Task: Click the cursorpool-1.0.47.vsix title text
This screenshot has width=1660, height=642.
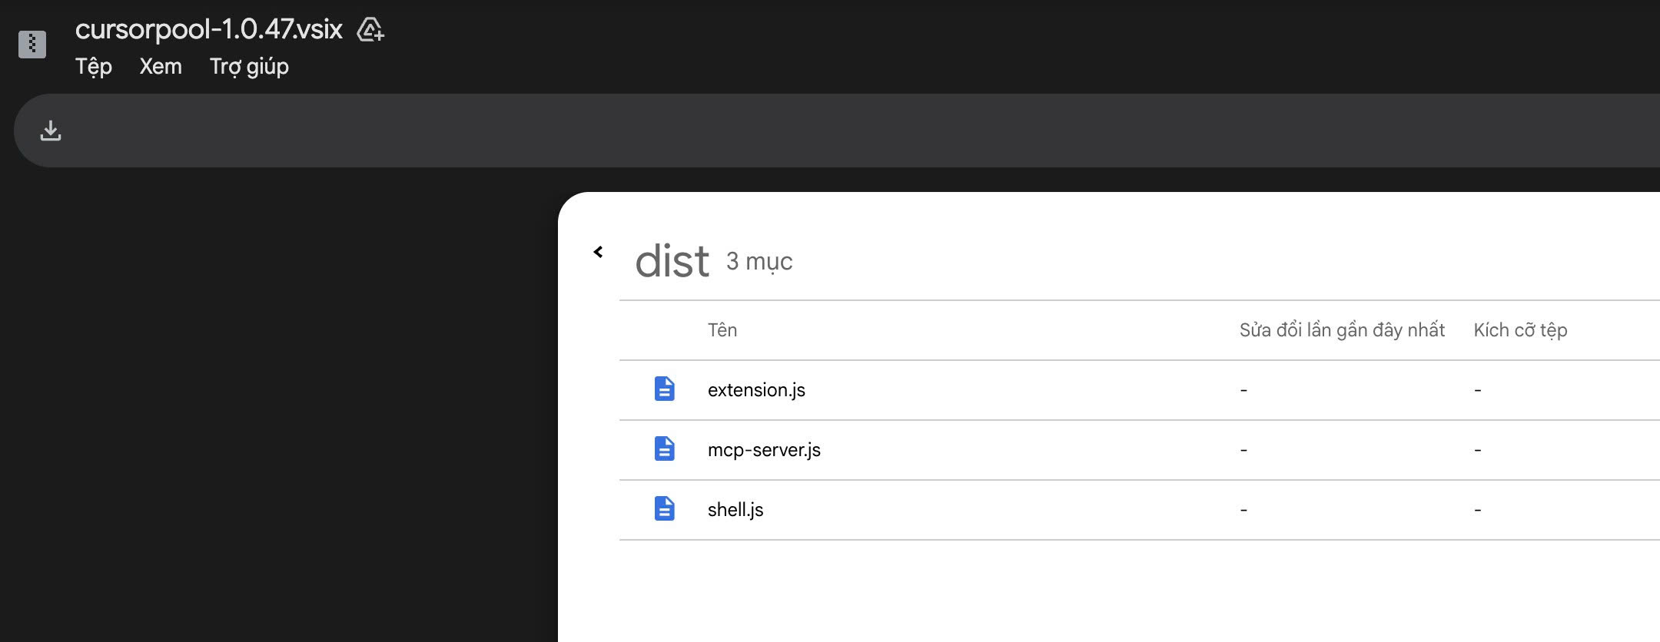Action: point(209,29)
